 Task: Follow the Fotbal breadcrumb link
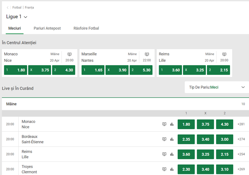point(17,7)
